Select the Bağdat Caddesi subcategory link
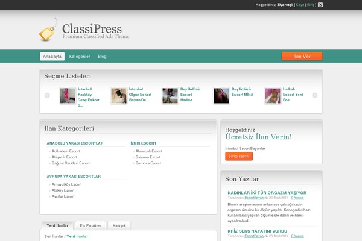This screenshot has height=241, width=362. 71,163
